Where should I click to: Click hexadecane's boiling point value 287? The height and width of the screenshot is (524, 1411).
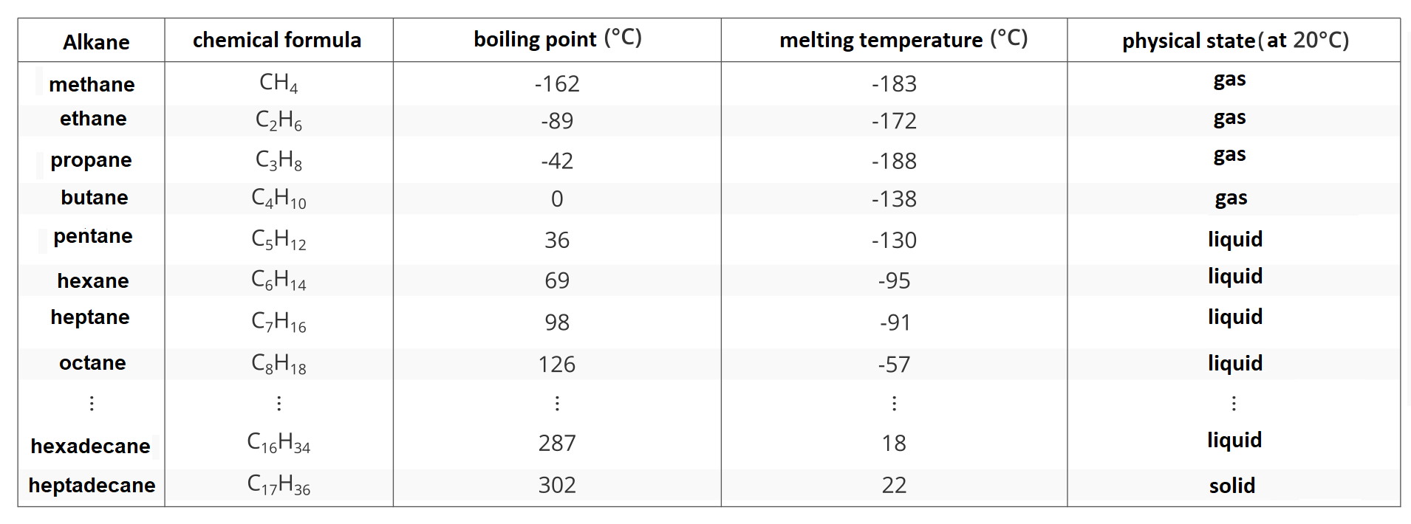(x=557, y=443)
